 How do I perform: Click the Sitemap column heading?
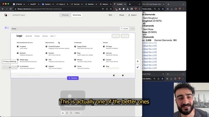click(105, 43)
